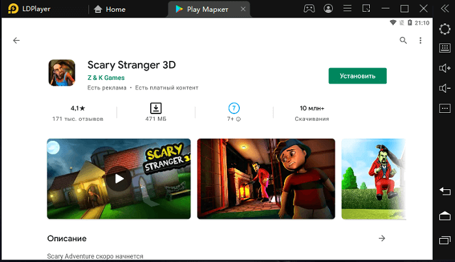Screen dimensions: 455x262
Task: Decrease volume with the speaker minus icon
Action: (x=445, y=88)
